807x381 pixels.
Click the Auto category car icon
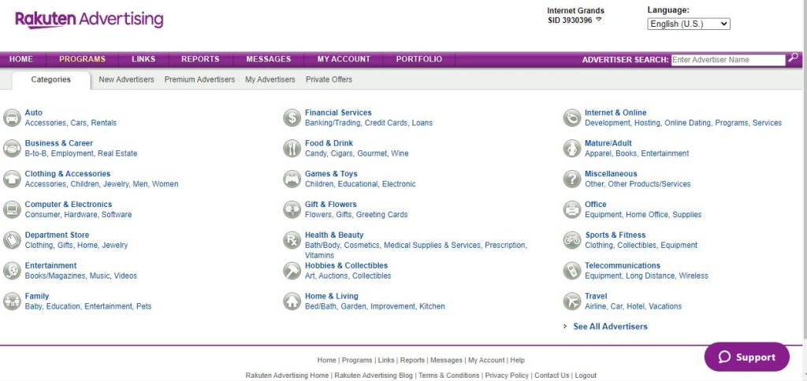[12, 118]
